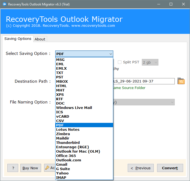Go back with the Previous button
Screen dimensions: 190x181
pyautogui.click(x=140, y=168)
